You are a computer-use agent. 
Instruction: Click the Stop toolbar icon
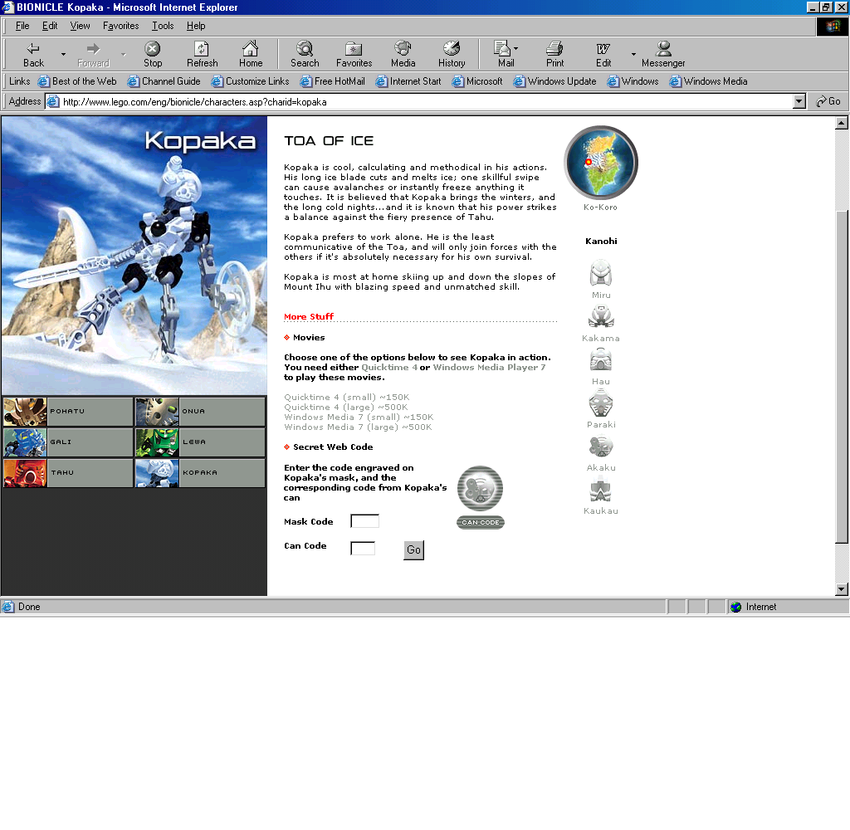click(x=153, y=54)
